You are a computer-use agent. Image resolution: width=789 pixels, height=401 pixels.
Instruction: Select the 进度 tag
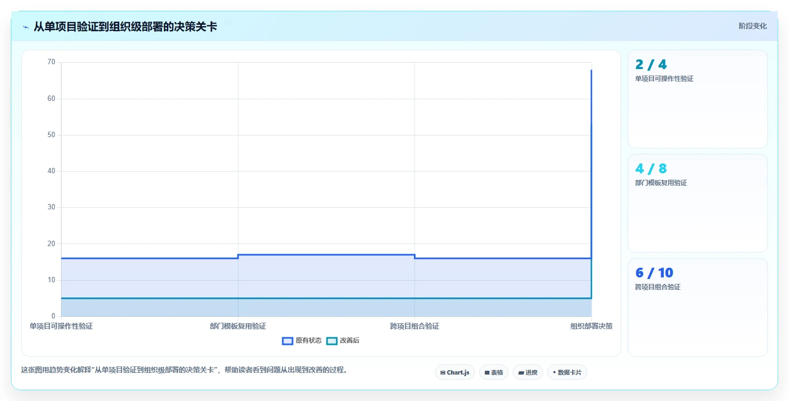528,372
